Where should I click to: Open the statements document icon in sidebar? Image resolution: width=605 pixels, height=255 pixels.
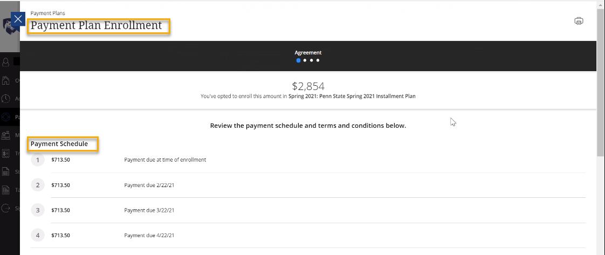tap(6, 171)
